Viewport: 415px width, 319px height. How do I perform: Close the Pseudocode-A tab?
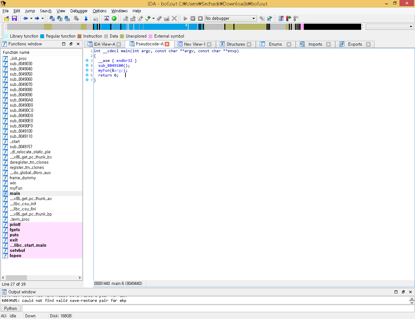tap(167, 44)
